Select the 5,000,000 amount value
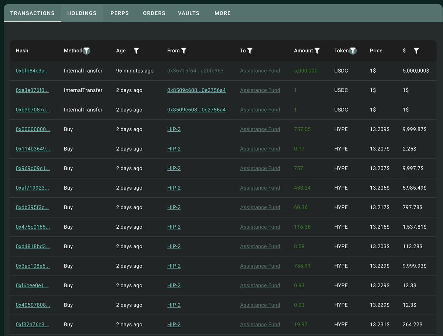 (306, 71)
